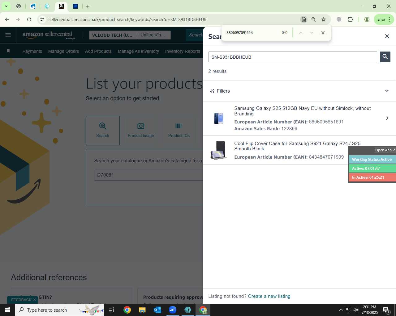Viewport: 396px width, 316px height.
Task: Open Manage Orders menu
Action: point(63,51)
